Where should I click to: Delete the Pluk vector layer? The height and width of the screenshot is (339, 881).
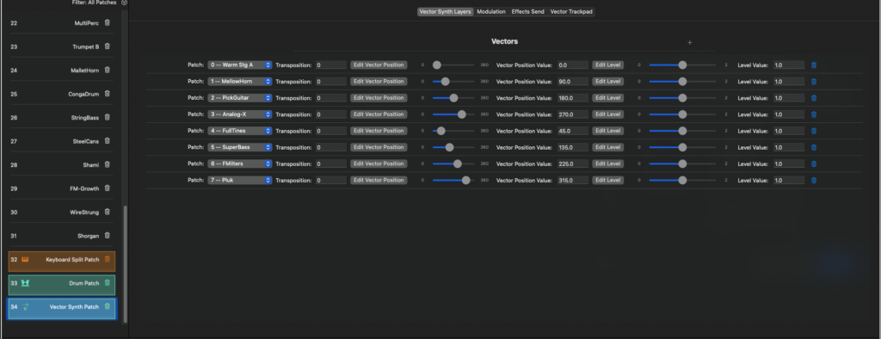[x=814, y=181]
